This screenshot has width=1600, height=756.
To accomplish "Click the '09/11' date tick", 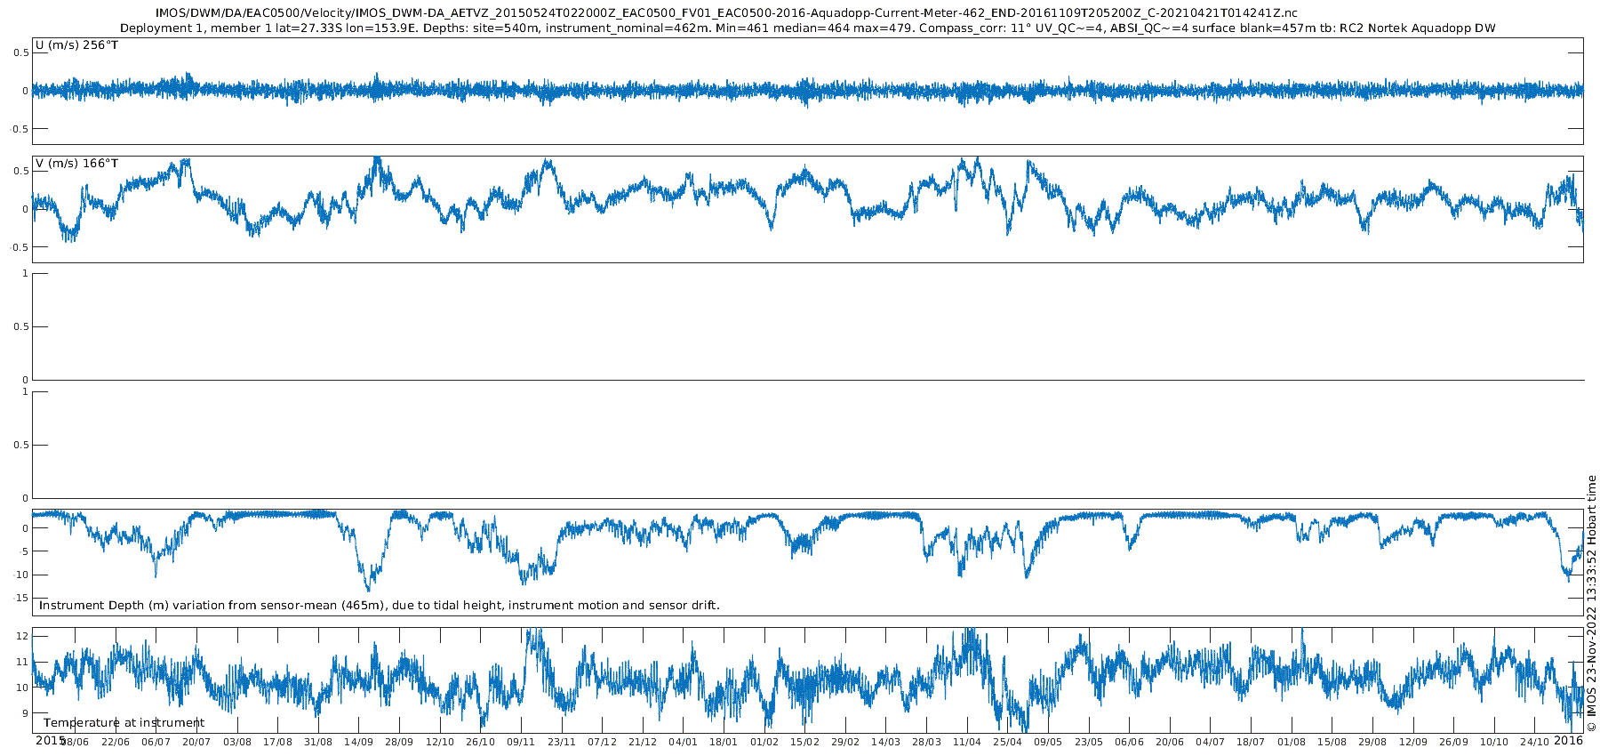I will click(521, 743).
